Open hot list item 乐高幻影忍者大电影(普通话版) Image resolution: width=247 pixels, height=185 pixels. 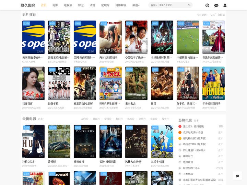[x=200, y=180]
